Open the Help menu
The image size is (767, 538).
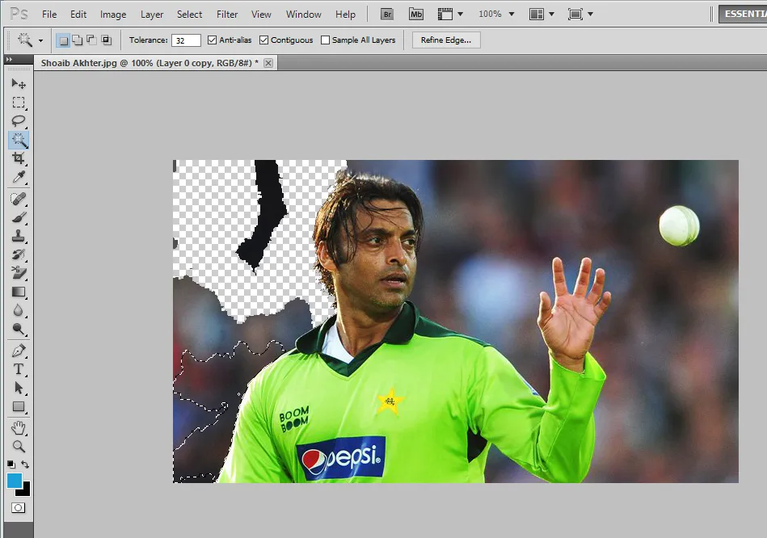click(x=345, y=15)
